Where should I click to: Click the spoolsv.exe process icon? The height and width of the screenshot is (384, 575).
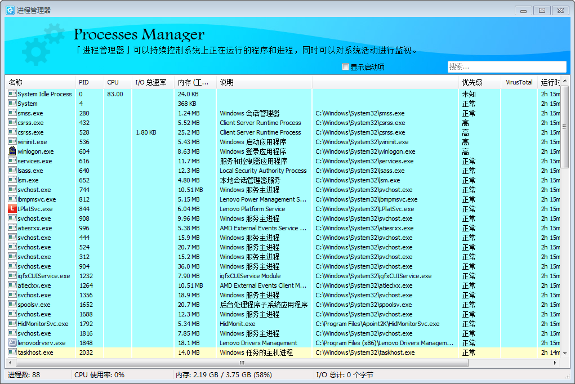(12, 305)
